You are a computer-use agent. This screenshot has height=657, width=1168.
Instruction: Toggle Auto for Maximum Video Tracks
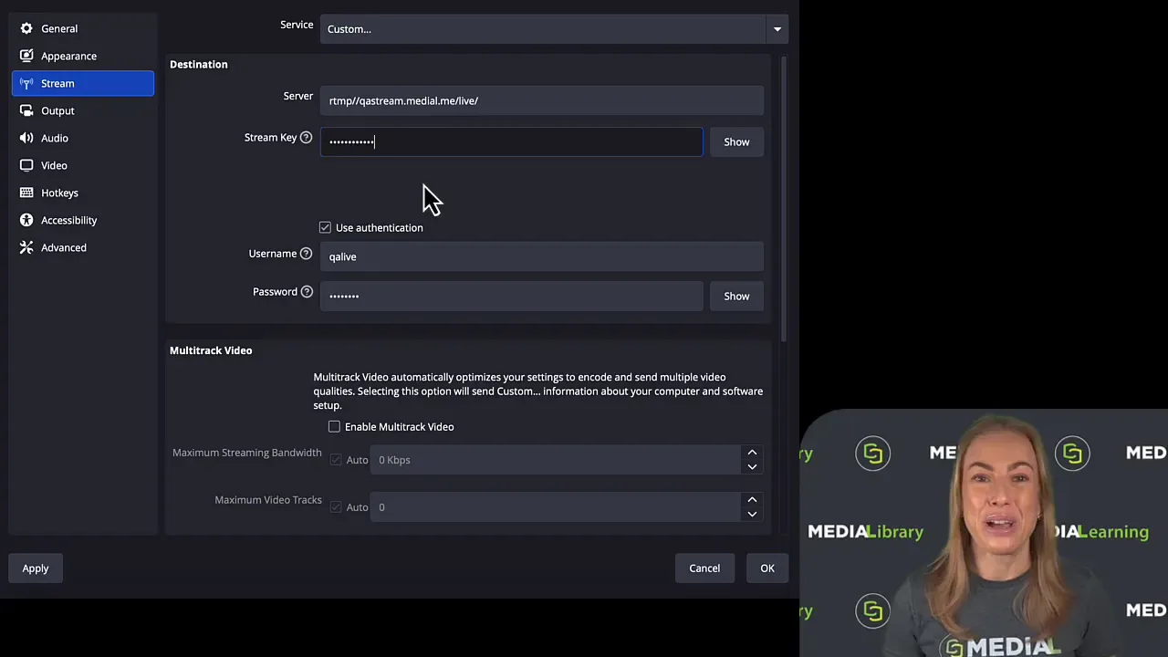point(336,507)
